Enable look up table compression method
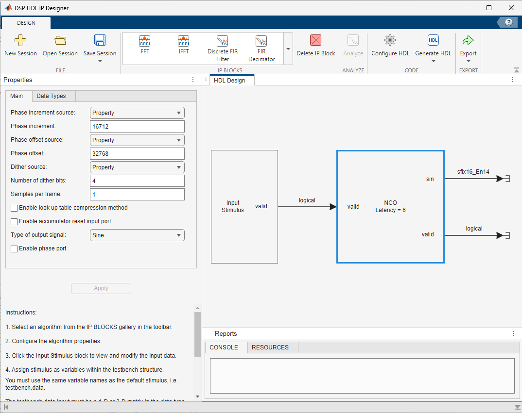Image resolution: width=522 pixels, height=413 pixels. (14, 207)
